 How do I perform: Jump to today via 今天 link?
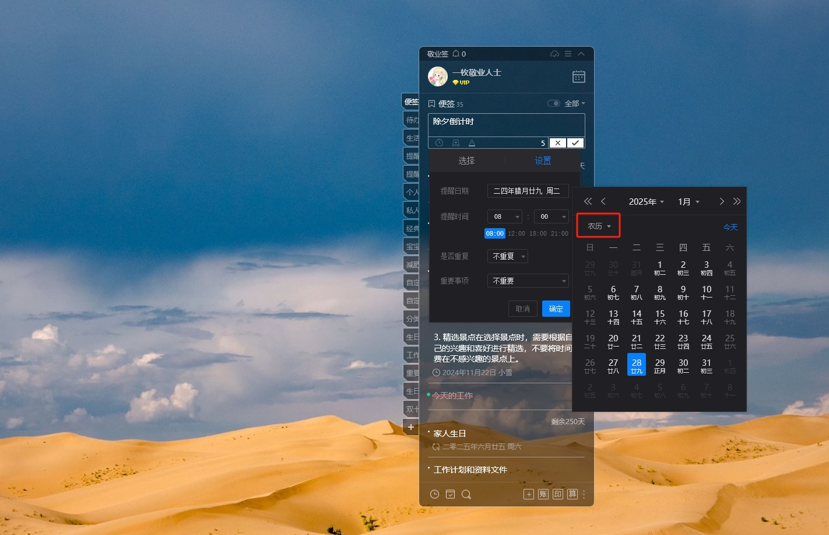(x=730, y=227)
